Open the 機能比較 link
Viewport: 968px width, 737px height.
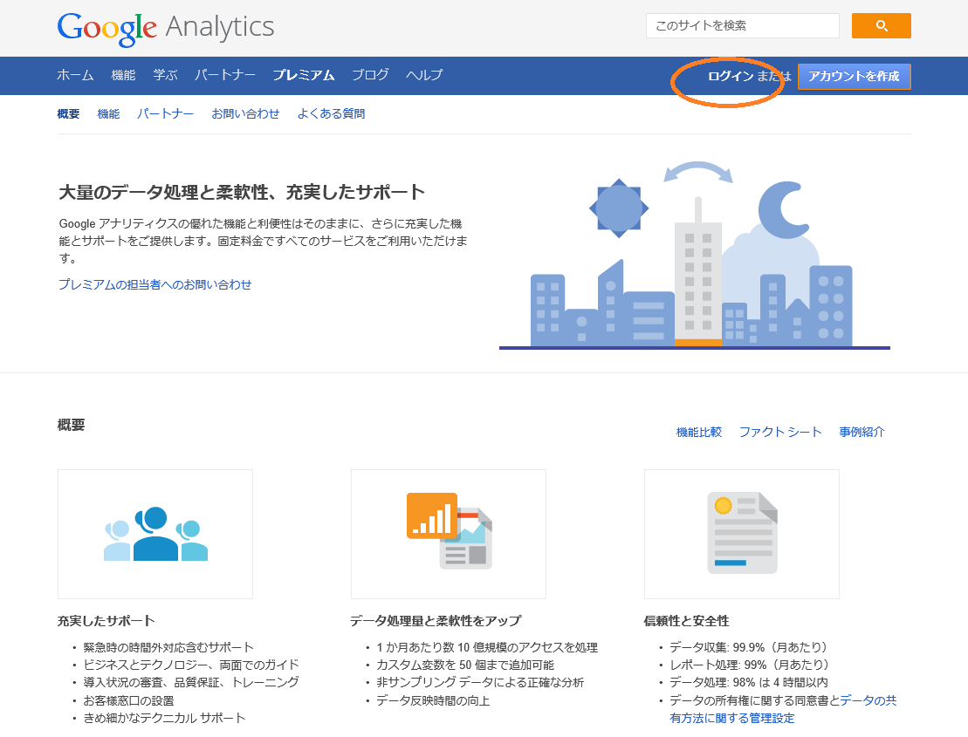(697, 431)
